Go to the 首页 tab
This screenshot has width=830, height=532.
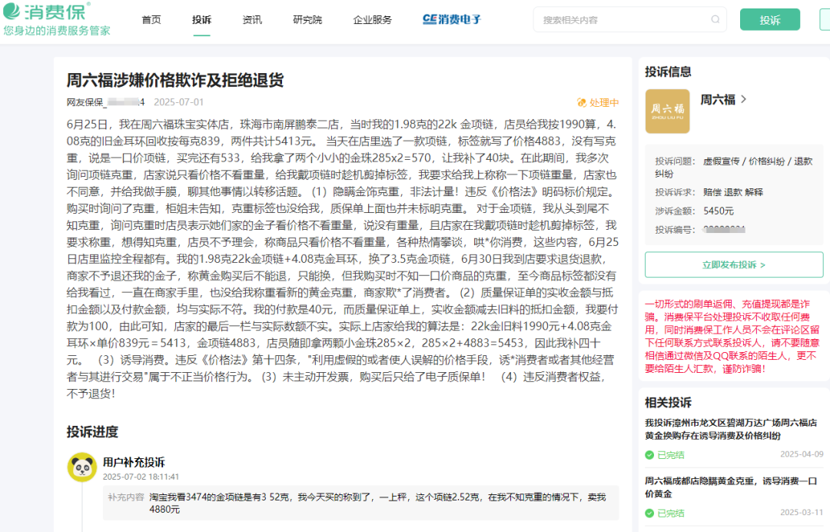tap(151, 19)
